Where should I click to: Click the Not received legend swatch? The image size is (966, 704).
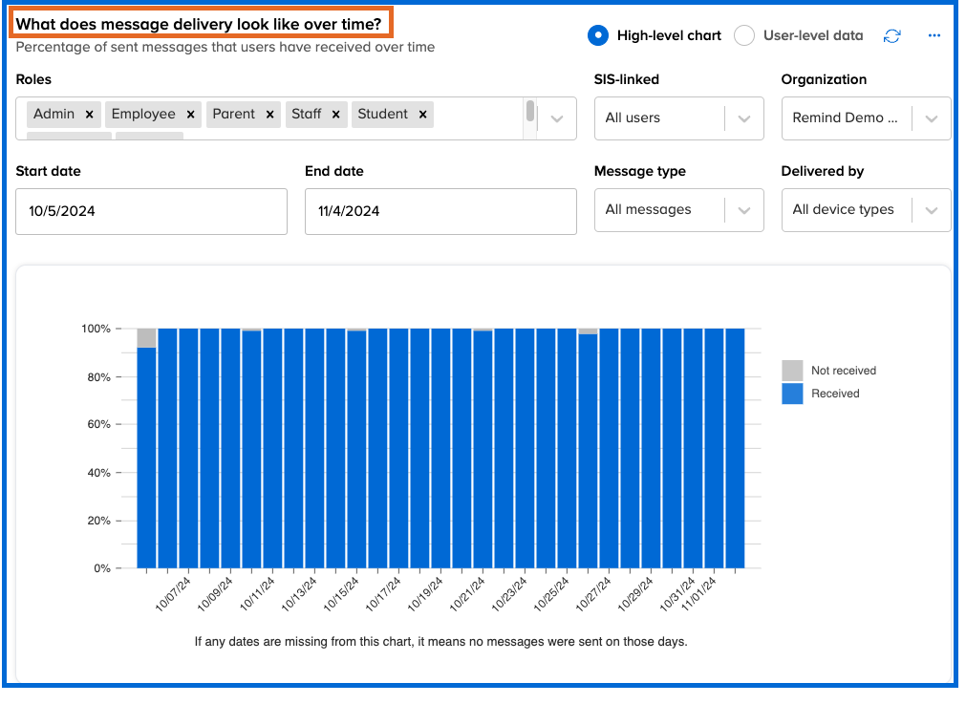coord(792,371)
